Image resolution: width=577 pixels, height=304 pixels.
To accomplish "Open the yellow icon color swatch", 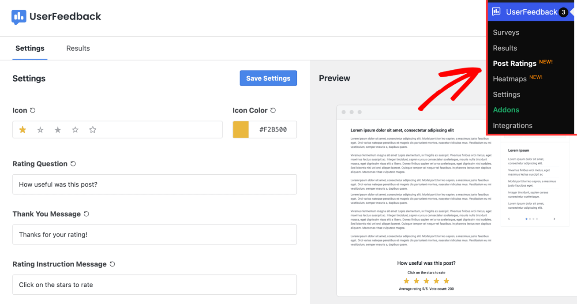I will [x=241, y=130].
